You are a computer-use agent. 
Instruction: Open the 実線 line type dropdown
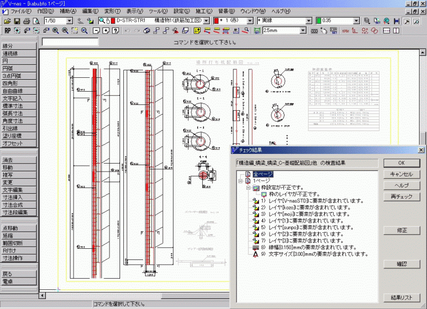pos(308,21)
